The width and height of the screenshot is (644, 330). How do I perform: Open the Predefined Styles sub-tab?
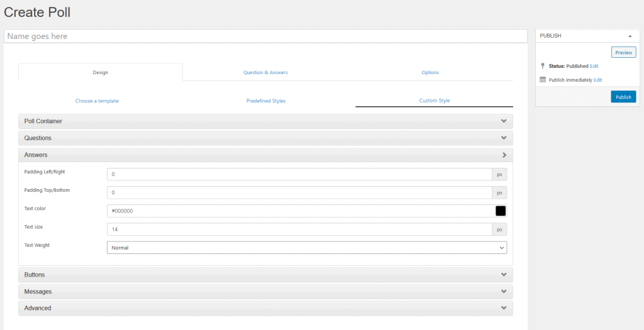(265, 101)
